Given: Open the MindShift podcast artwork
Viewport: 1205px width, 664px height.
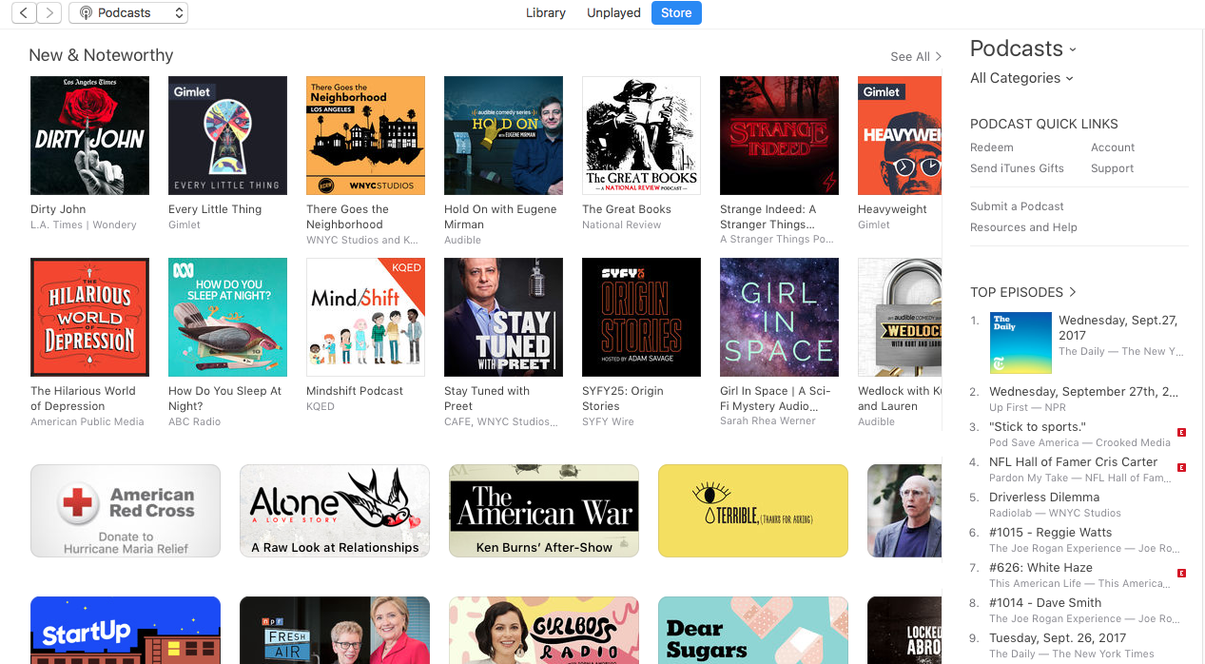Looking at the screenshot, I should click(365, 317).
